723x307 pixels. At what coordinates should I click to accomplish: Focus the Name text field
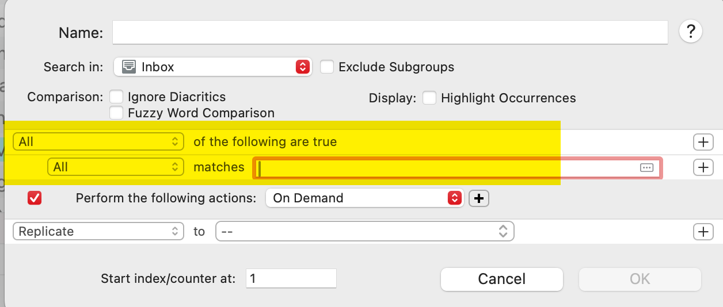[x=390, y=33]
